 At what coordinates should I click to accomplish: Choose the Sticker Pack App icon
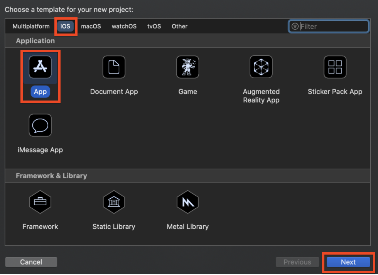coord(335,67)
